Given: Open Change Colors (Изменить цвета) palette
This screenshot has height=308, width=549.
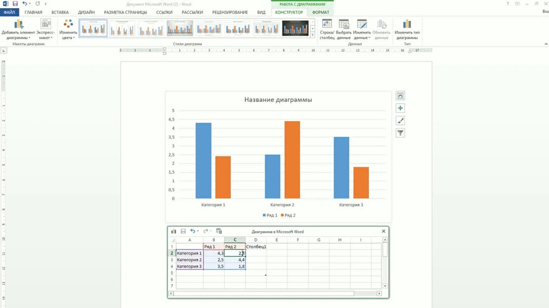Looking at the screenshot, I should (68, 29).
